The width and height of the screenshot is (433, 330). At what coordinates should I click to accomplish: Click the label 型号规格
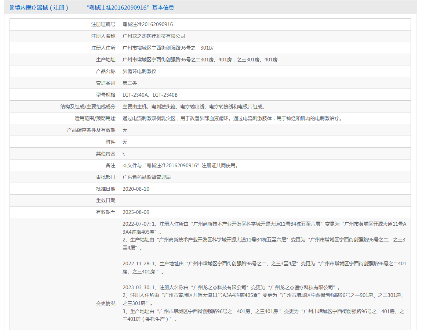pyautogui.click(x=105, y=95)
